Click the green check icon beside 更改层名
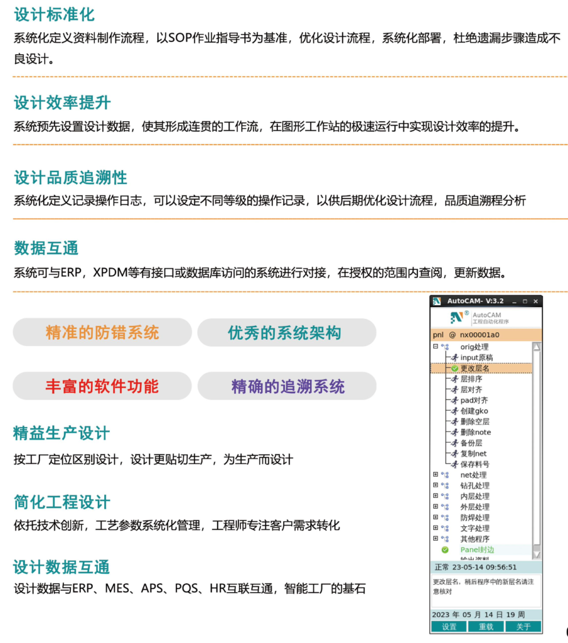Viewport: 568px width, 643px height. pyautogui.click(x=454, y=368)
